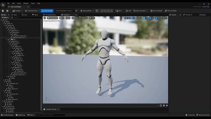Click the Find button in toolbar

click(x=128, y=11)
